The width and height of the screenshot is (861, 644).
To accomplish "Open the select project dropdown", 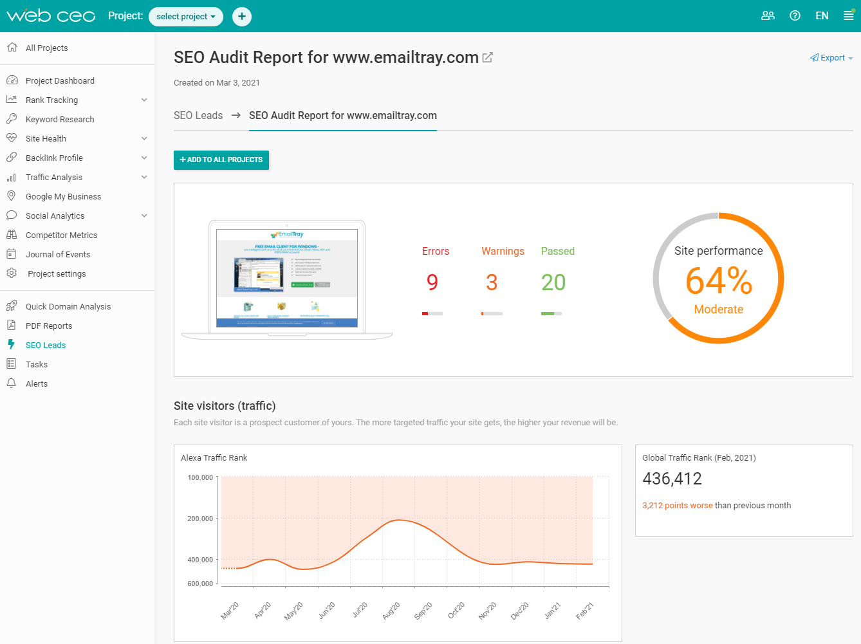I will coord(185,16).
